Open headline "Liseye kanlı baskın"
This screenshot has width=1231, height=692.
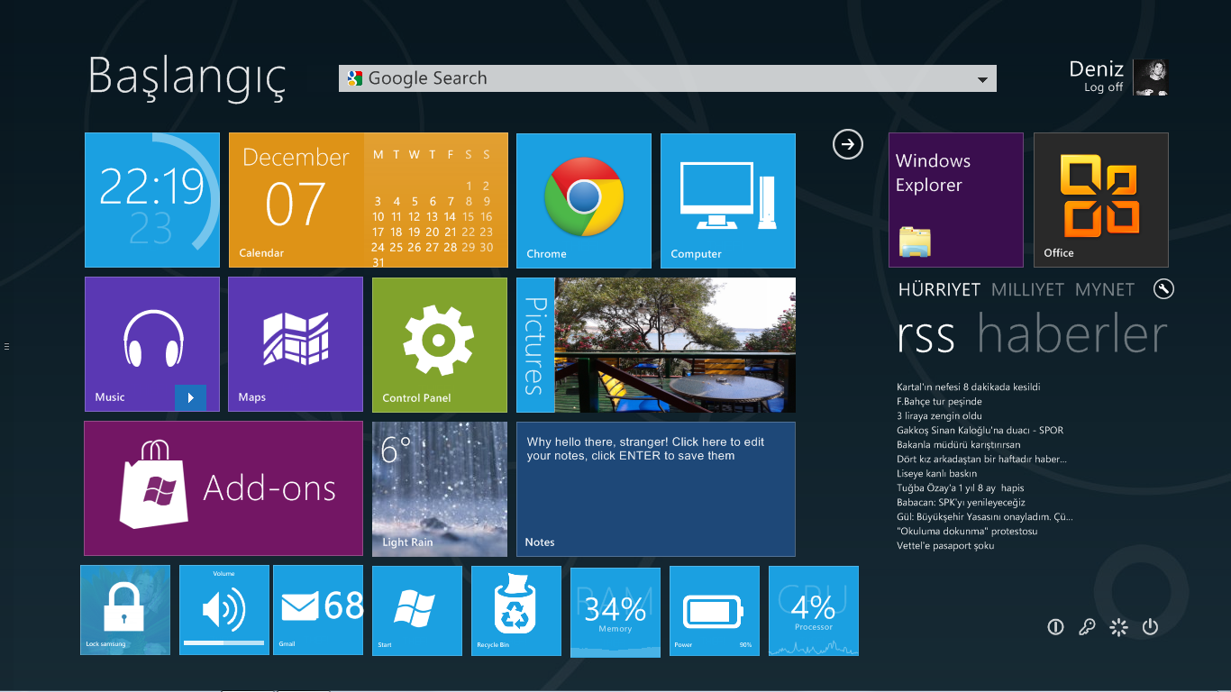(x=937, y=474)
